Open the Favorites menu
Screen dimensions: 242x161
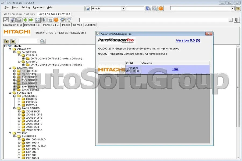(38, 8)
